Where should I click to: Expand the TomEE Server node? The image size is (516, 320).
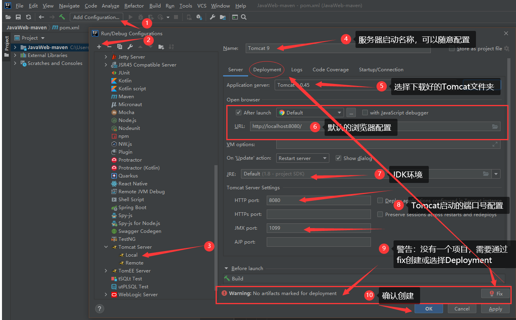(106, 271)
